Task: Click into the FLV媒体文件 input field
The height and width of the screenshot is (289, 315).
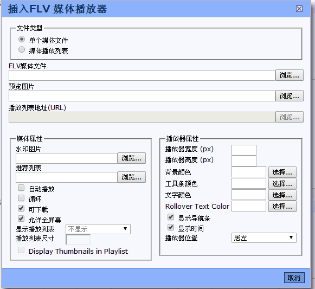Action: (142, 75)
